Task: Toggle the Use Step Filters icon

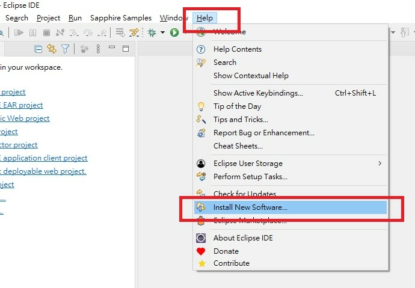Action: pyautogui.click(x=134, y=33)
